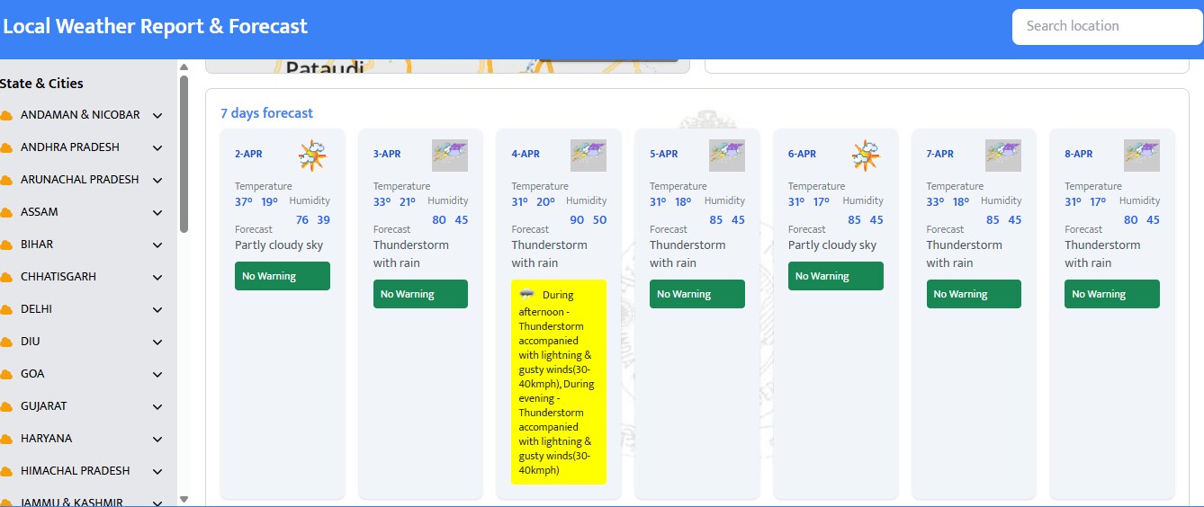Expand the ASSAM chevron
Screen dimensions: 1204x507
click(x=157, y=213)
